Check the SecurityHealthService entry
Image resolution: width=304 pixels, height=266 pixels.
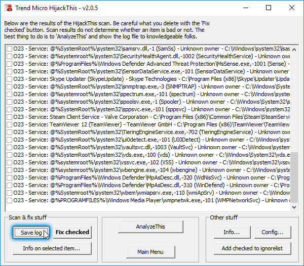pos(9,56)
